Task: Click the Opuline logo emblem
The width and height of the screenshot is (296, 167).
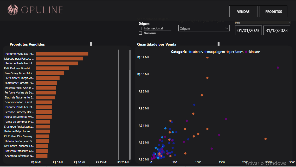Action: (13, 10)
